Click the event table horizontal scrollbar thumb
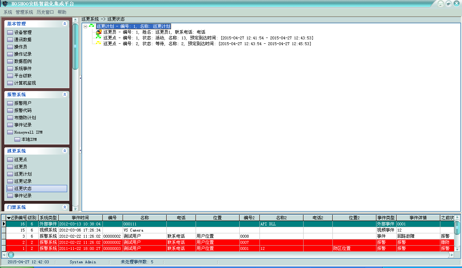462x268 pixels. [x=11, y=255]
